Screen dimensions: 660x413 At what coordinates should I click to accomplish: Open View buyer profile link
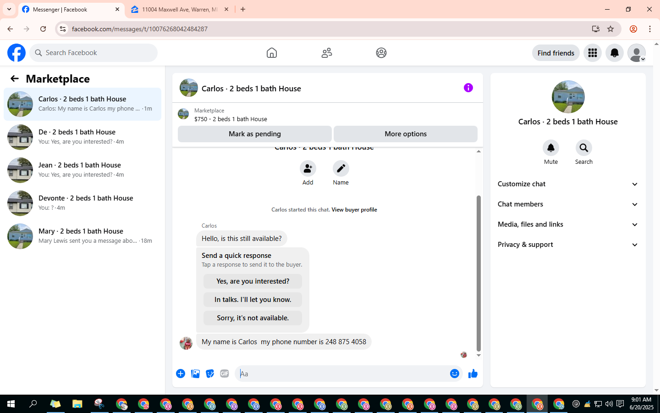354,210
